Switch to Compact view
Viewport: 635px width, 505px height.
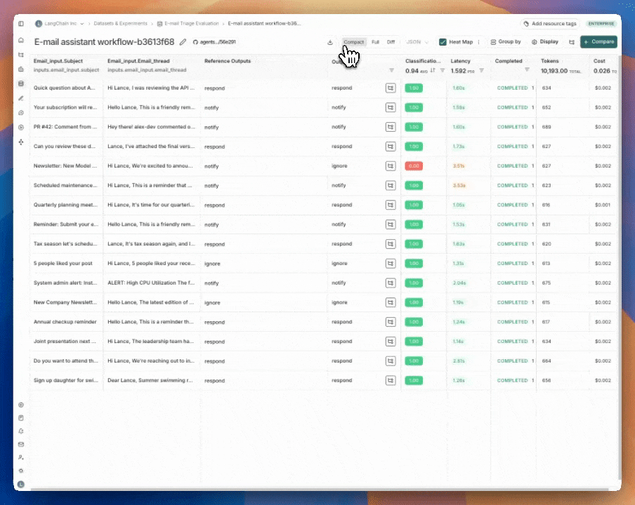353,42
